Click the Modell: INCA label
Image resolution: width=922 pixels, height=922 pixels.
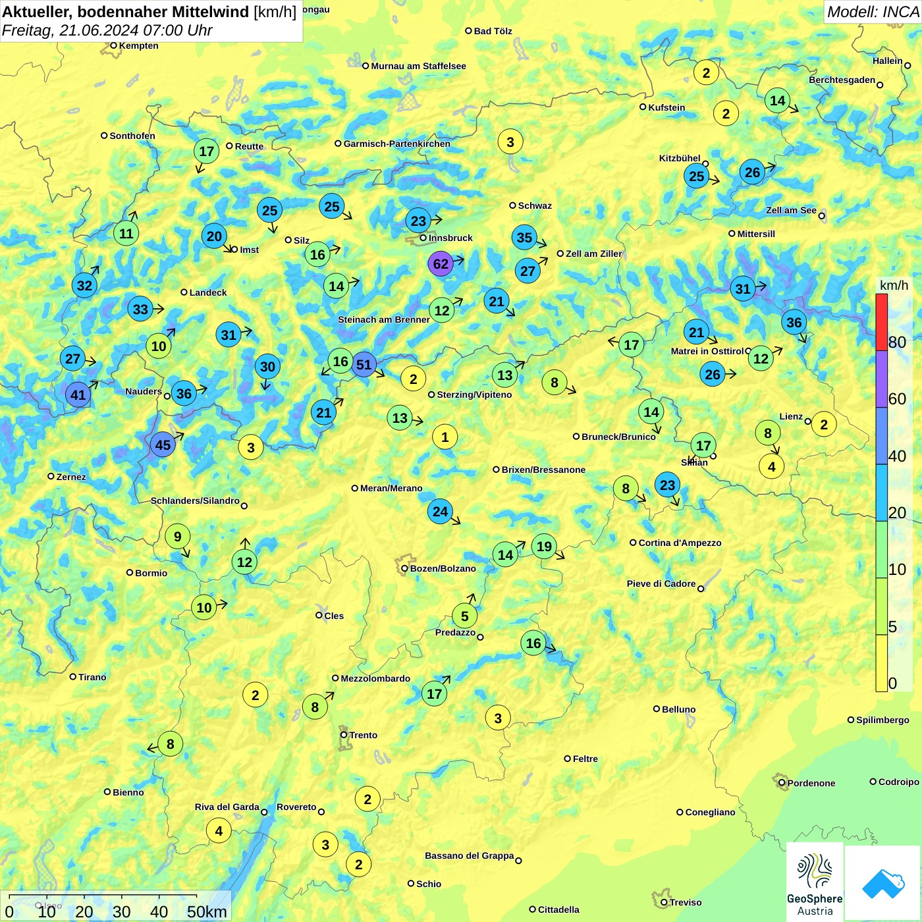[873, 12]
